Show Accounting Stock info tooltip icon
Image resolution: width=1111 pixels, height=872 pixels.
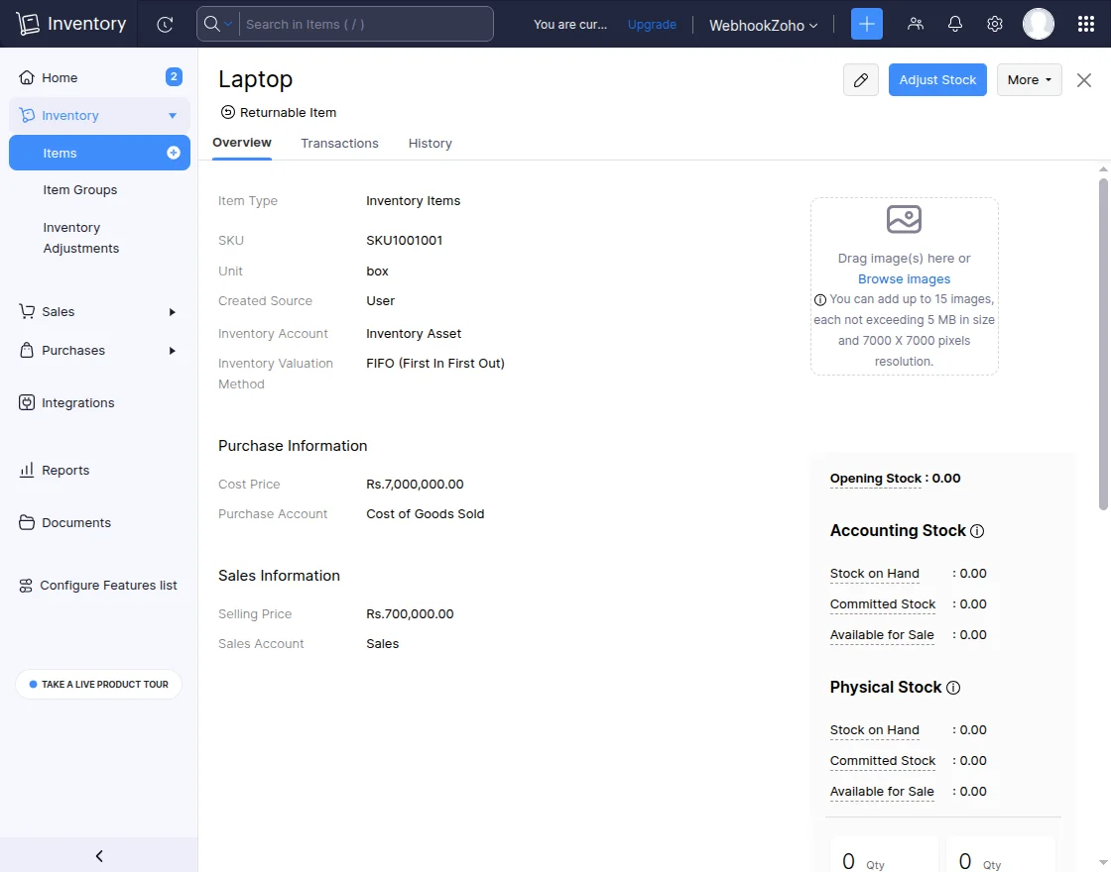[x=977, y=531]
